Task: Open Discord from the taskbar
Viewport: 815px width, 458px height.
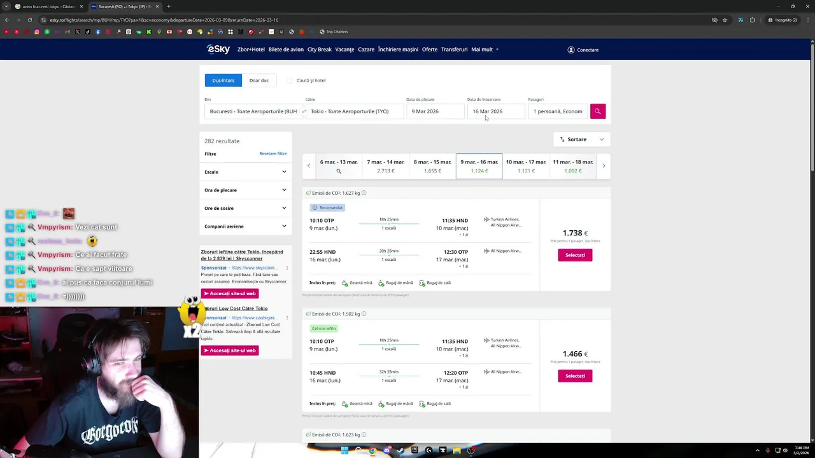Action: [386, 450]
